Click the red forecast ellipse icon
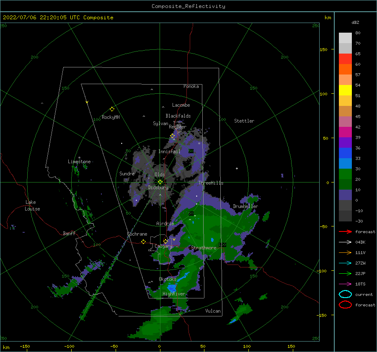The height and width of the screenshot is (352, 377). coord(345,305)
